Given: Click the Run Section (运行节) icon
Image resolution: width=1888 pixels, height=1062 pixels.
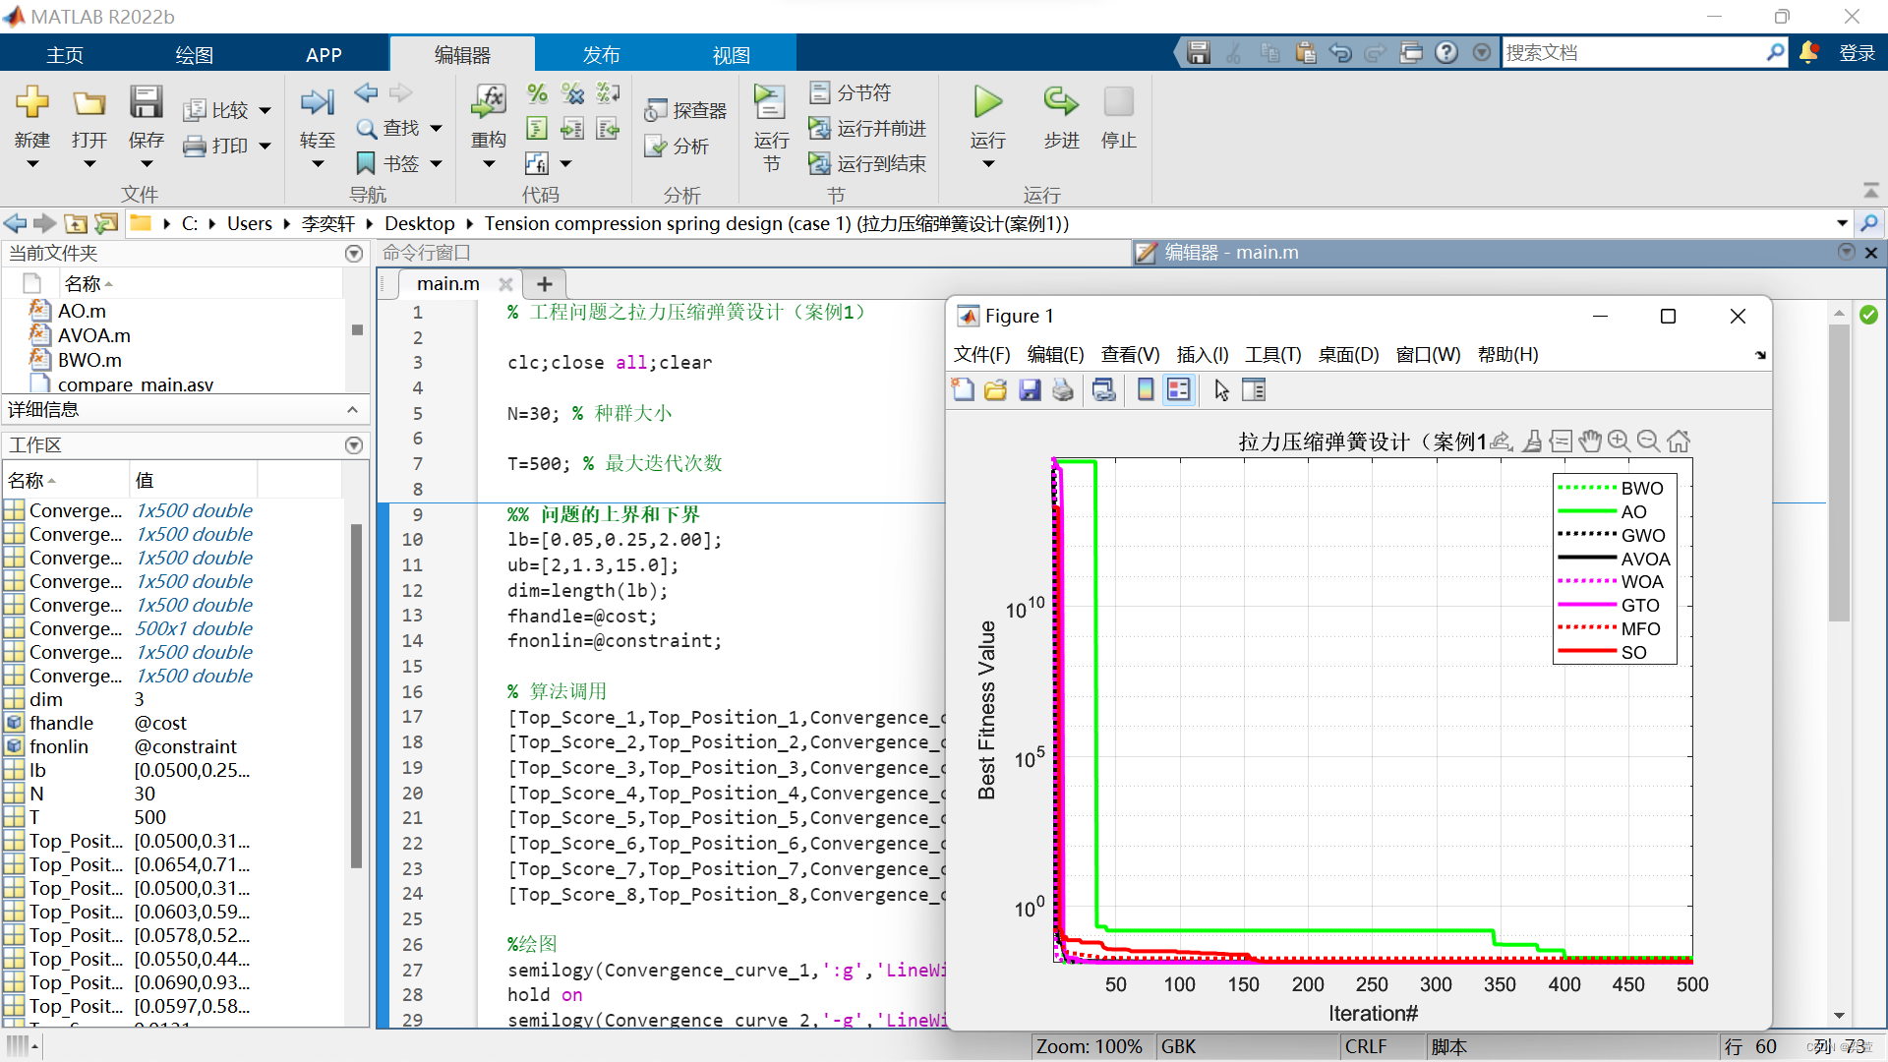Looking at the screenshot, I should 770,102.
